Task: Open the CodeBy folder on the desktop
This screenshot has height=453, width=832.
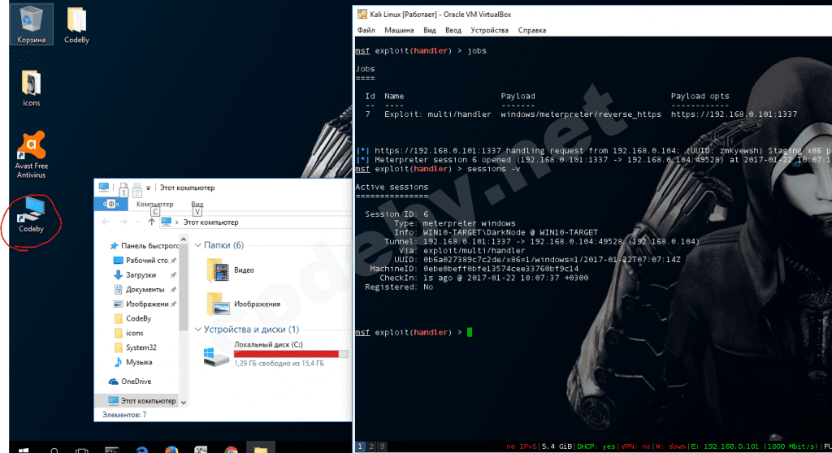Action: click(x=76, y=25)
